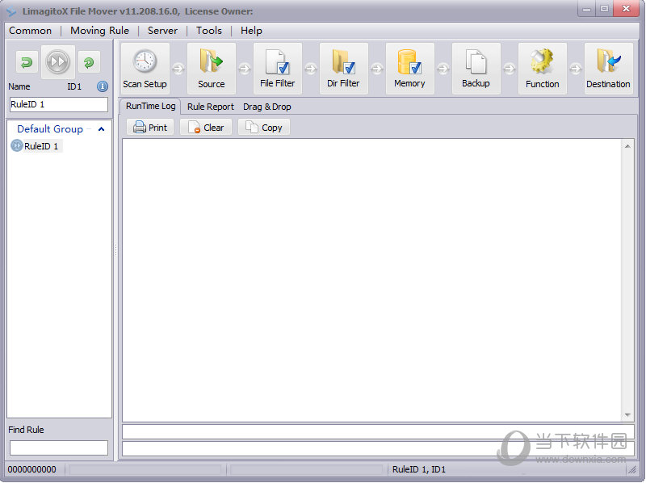Click the arrow between Memory and Backup
Viewport: 646px width, 483px height.
point(443,69)
